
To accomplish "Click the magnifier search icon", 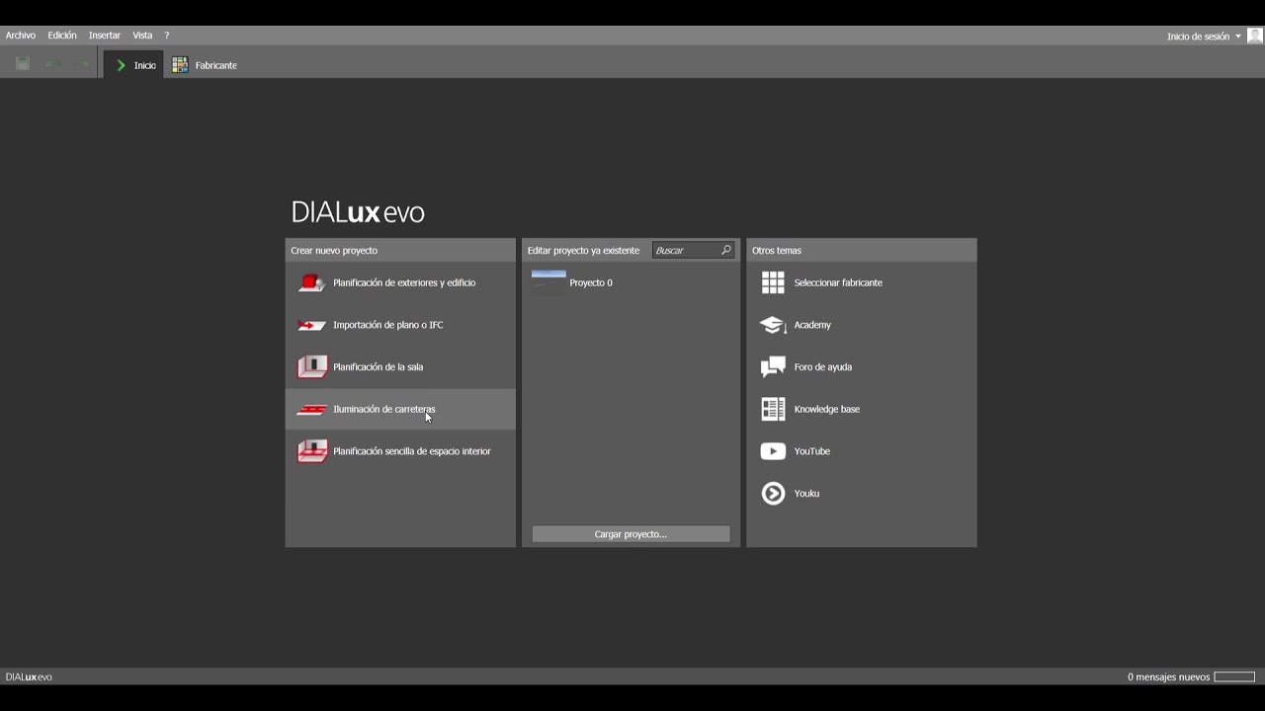I will 726,251.
